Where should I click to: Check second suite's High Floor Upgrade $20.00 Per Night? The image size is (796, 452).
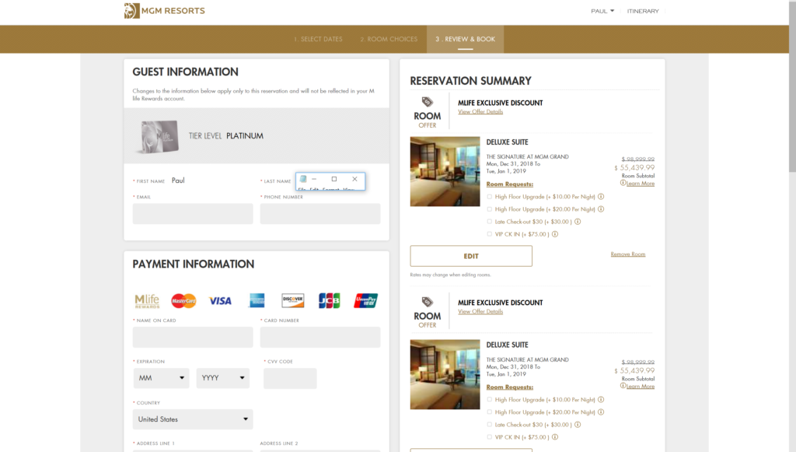[490, 412]
